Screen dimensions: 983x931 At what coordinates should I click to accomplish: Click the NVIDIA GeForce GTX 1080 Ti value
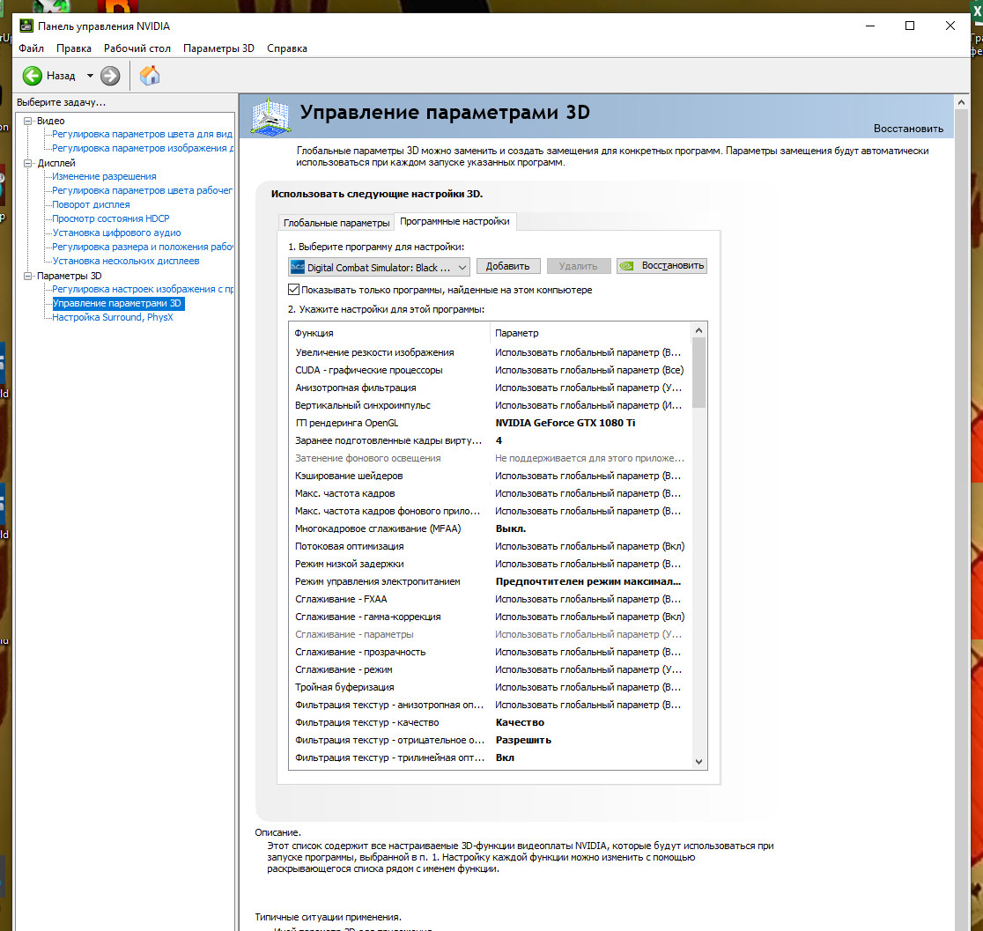[x=565, y=423]
